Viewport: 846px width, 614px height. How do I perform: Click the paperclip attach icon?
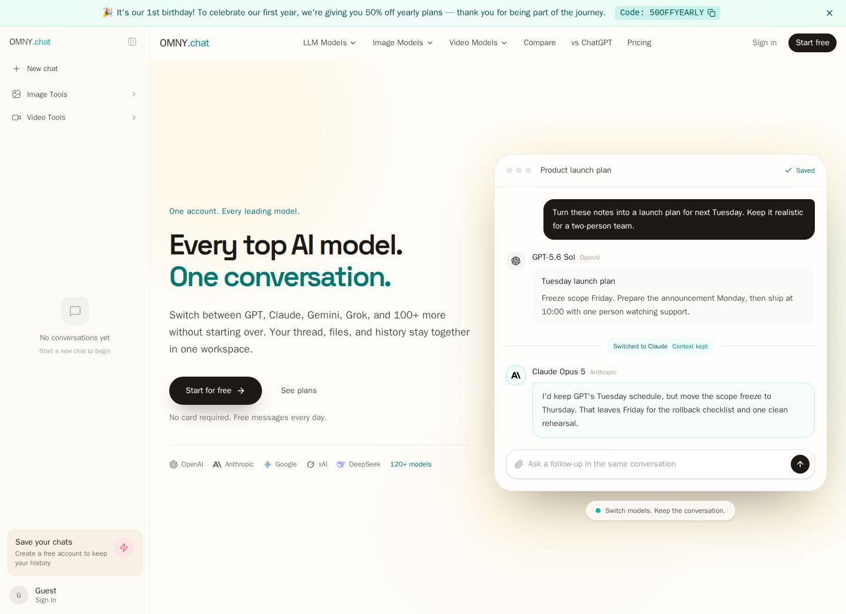[519, 464]
